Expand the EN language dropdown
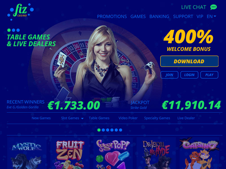 (x=211, y=16)
